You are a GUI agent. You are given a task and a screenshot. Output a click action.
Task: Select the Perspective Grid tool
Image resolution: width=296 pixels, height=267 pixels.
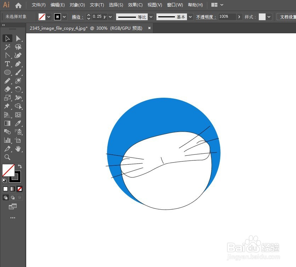pyautogui.click(x=7, y=115)
